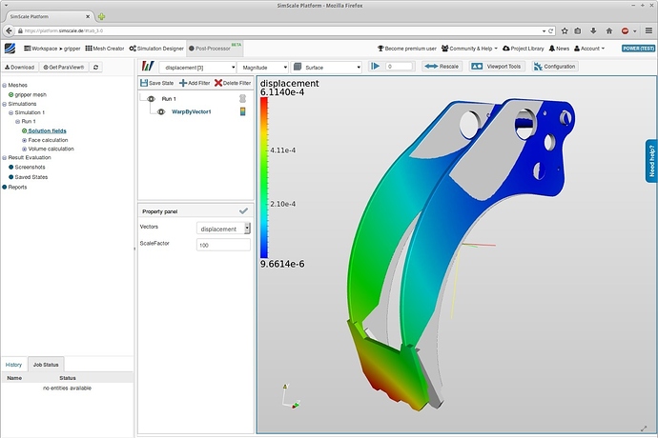Open the color map icon beside the displacement field

click(148, 67)
